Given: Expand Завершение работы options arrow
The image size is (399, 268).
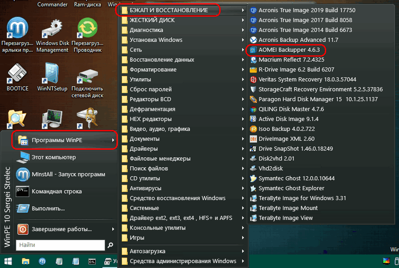Looking at the screenshot, I should pyautogui.click(x=113, y=229).
